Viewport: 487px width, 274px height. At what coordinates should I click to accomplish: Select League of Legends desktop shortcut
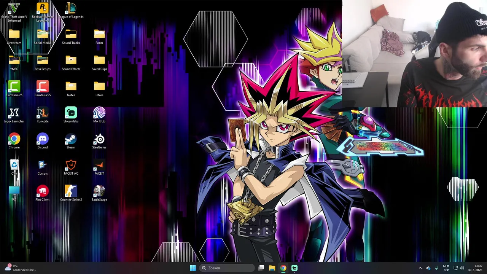71,11
